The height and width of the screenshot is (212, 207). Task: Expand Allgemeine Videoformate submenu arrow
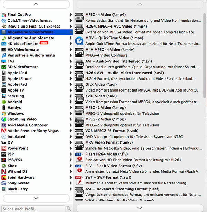pos(71,32)
